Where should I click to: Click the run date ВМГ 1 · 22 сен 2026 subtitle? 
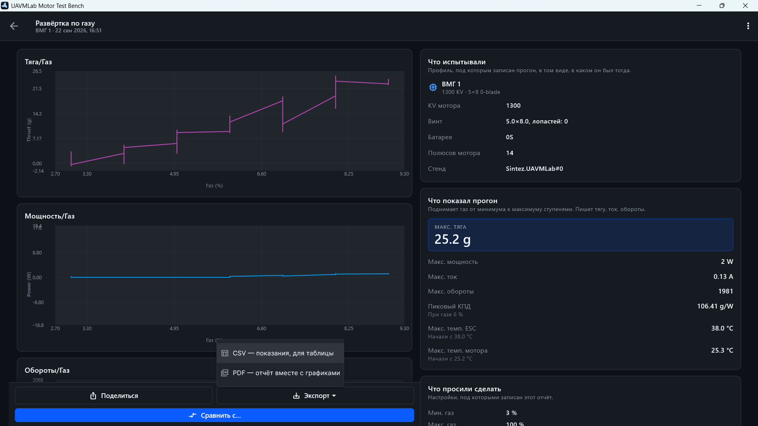pyautogui.click(x=69, y=31)
